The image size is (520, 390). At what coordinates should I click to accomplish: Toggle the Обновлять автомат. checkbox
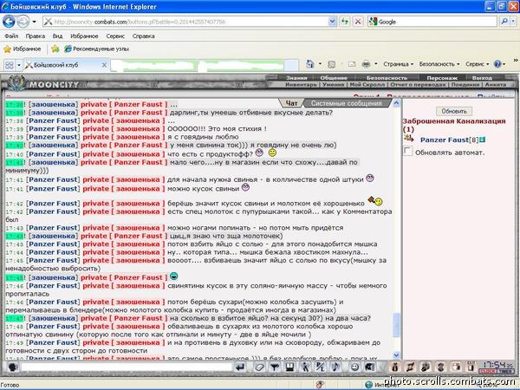click(x=407, y=151)
